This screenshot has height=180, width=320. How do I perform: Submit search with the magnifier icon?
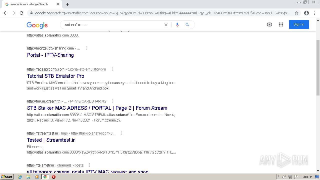pyautogui.click(x=187, y=25)
